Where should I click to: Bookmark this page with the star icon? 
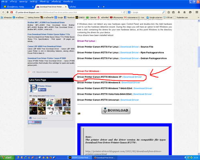168,12
